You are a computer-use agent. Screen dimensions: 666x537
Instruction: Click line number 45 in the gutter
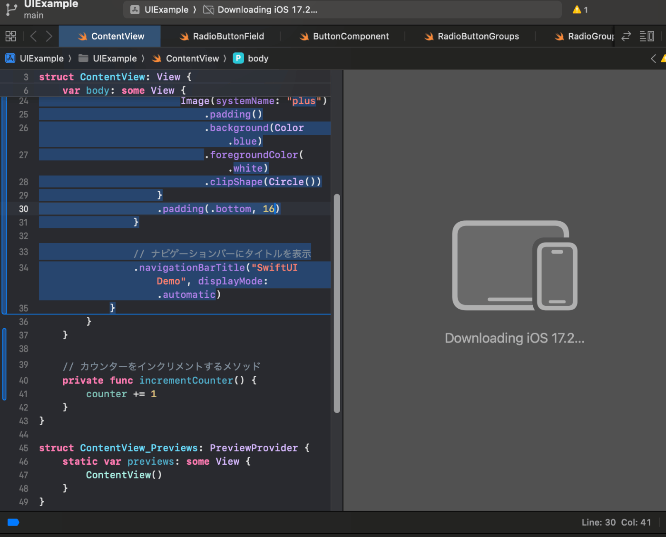(24, 448)
